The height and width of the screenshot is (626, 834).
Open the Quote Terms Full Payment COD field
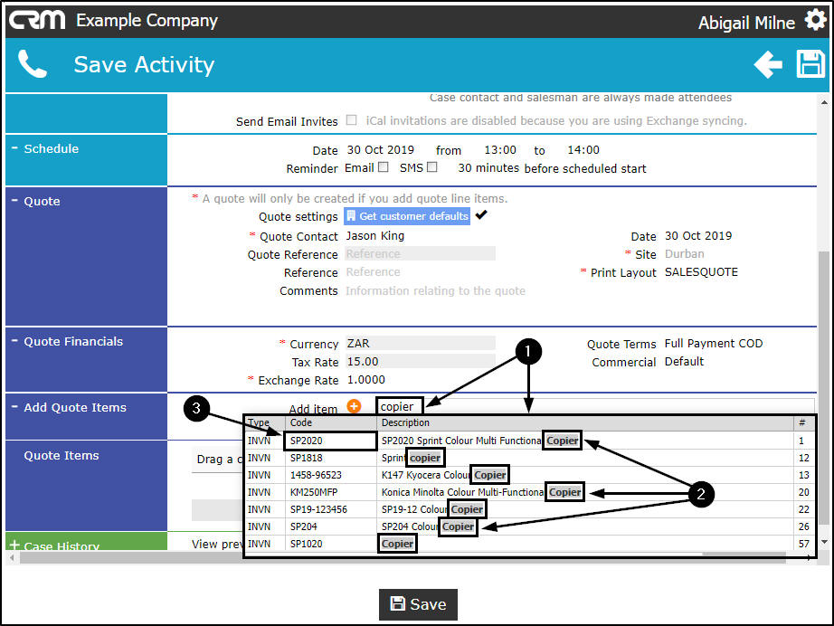(714, 344)
